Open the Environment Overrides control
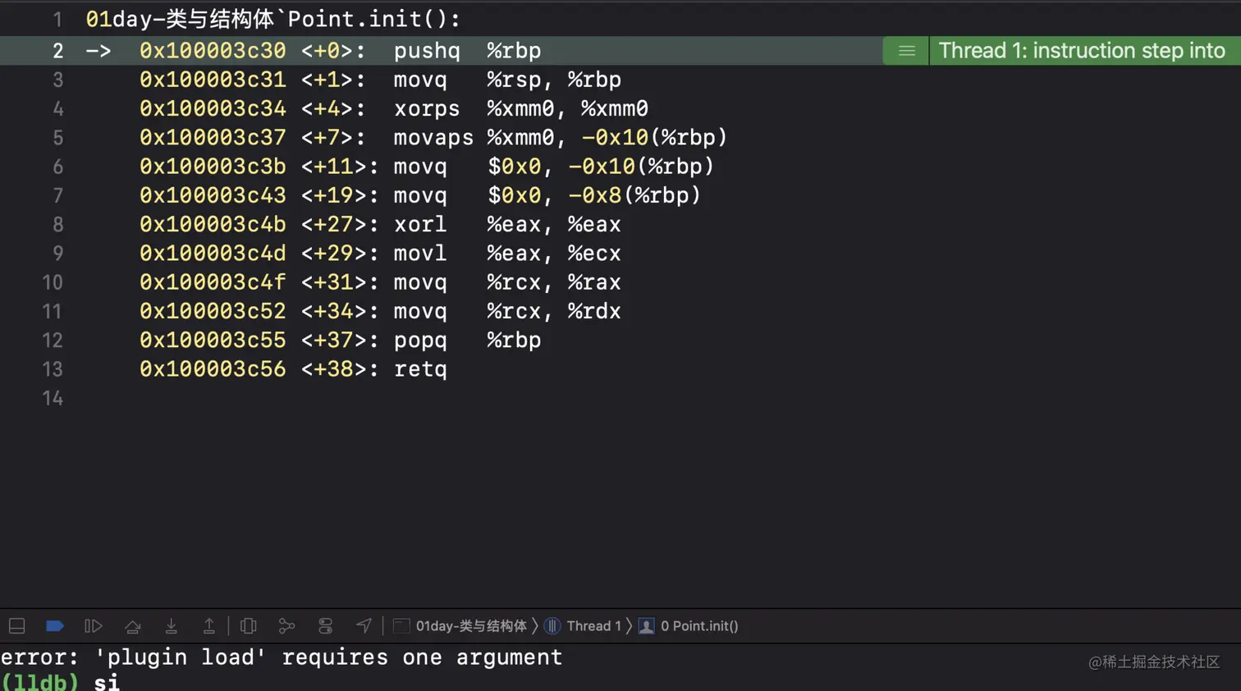Screen dimensions: 1241x691 [325, 626]
